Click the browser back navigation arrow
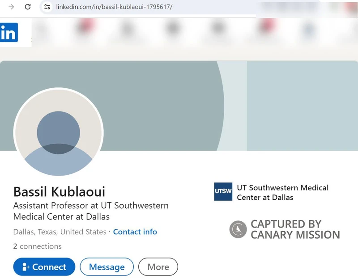The height and width of the screenshot is (280, 358). coord(11,7)
